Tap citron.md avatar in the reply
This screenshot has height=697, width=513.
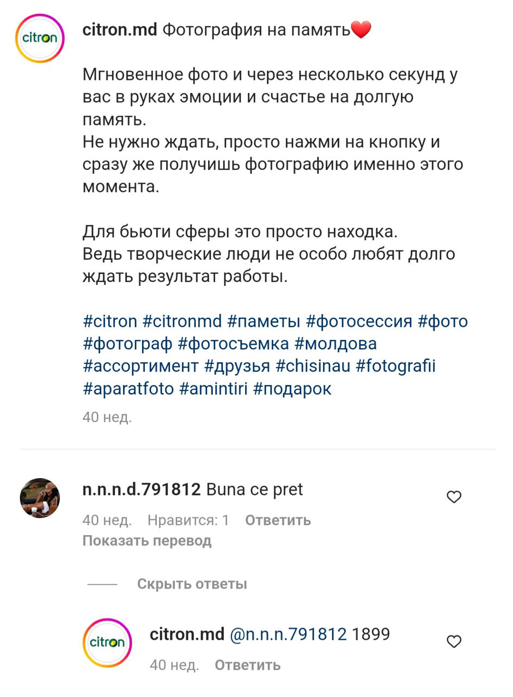107,643
